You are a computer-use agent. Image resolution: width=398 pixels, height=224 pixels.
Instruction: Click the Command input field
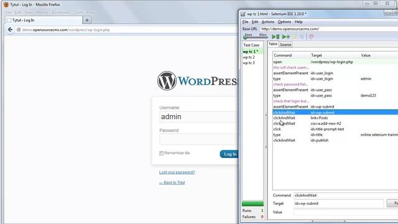[346, 195]
